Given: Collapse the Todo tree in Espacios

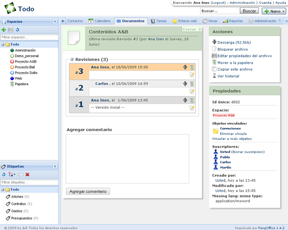Looking at the screenshot, I should pos(3,45).
